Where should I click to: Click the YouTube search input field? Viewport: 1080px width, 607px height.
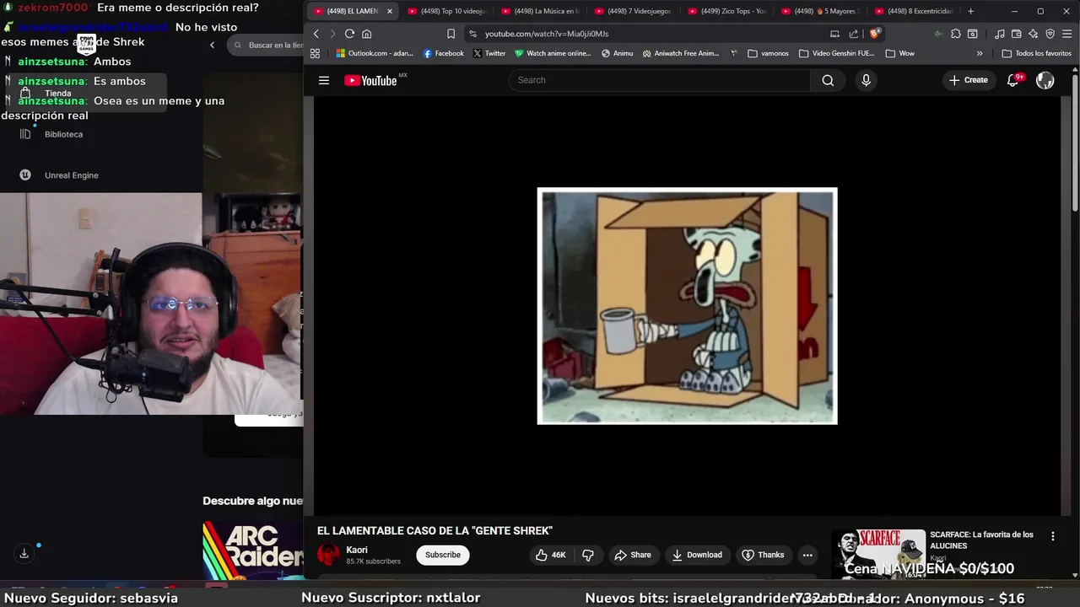coord(659,80)
